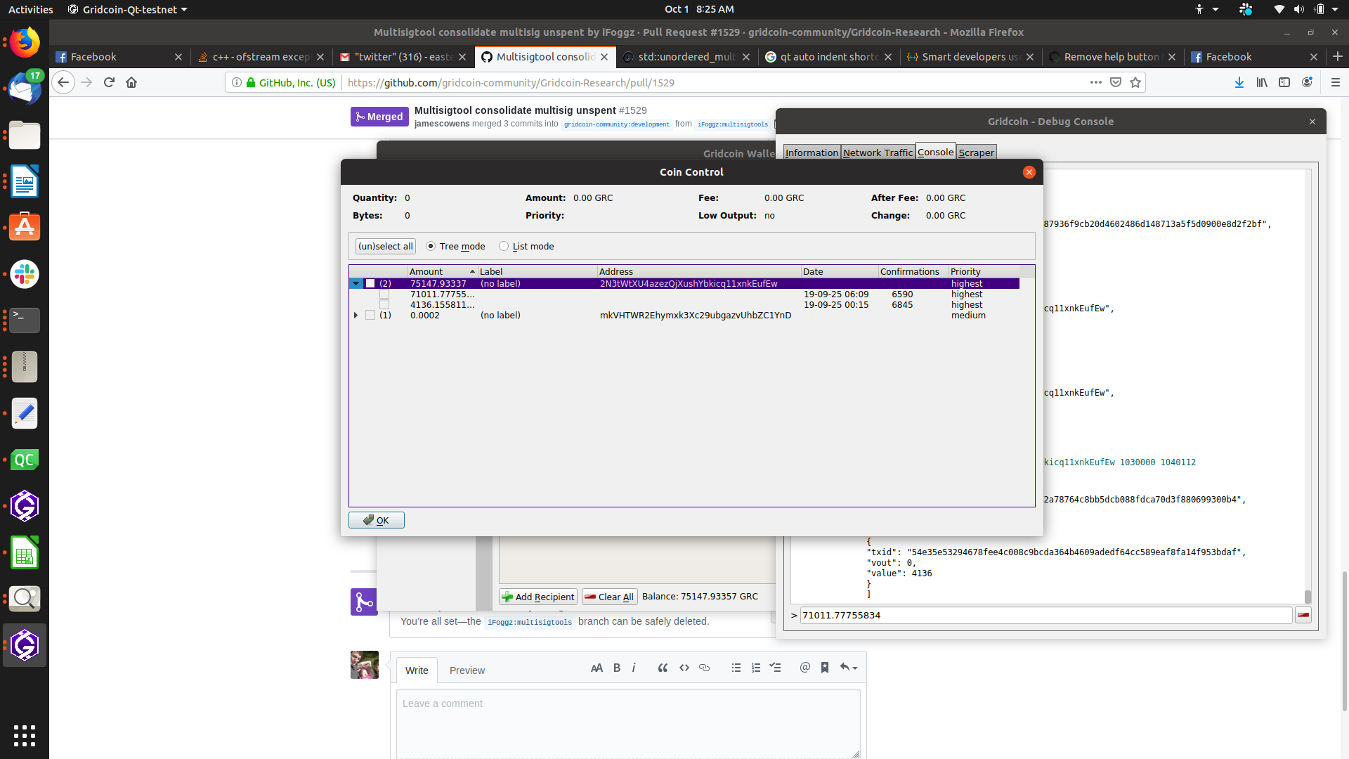
Task: Open the Gridcoin-Qt-testnet app menu dropdown
Action: pos(129,10)
